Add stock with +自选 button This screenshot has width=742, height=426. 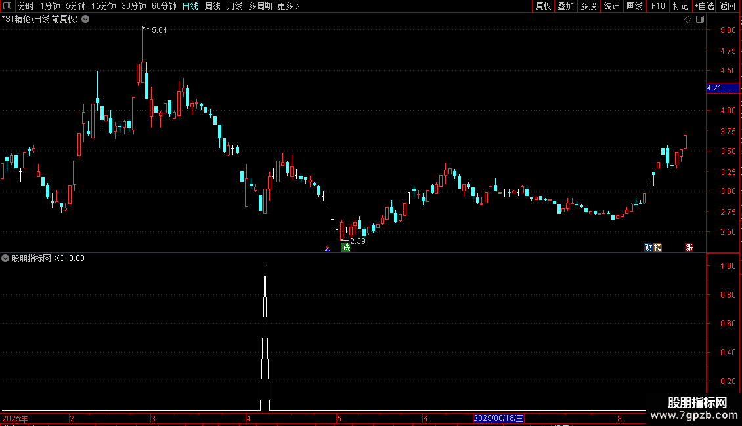(704, 6)
